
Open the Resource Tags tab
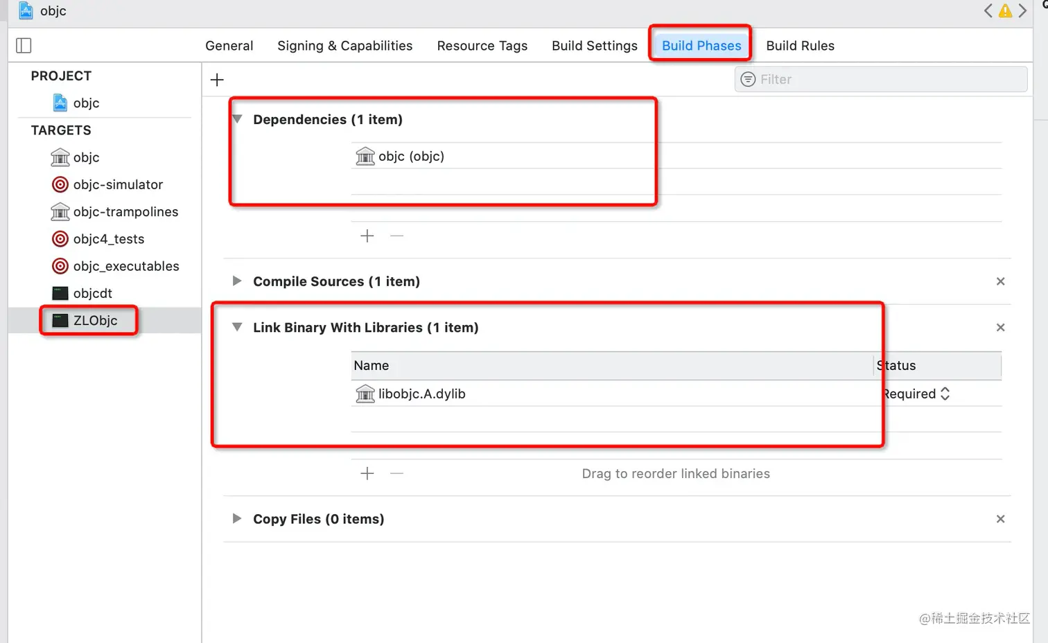point(482,46)
